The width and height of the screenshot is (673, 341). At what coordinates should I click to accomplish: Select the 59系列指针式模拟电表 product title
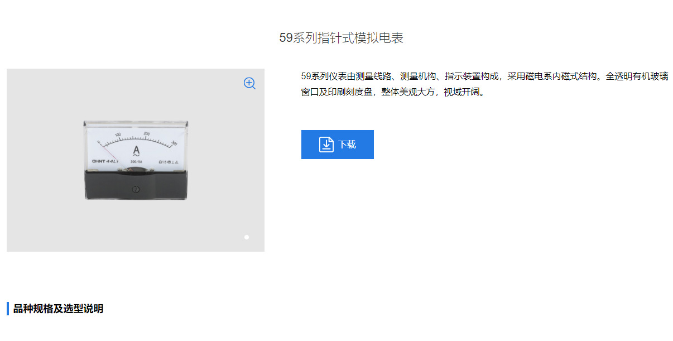click(342, 38)
